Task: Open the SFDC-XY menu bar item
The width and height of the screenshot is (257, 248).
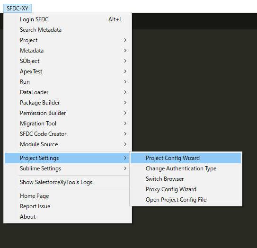Action: (x=18, y=8)
